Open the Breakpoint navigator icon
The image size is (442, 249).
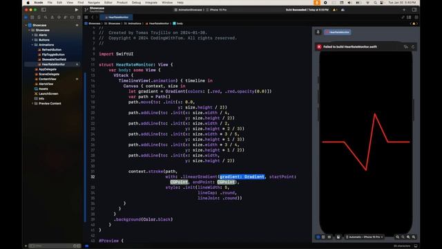[x=72, y=17]
